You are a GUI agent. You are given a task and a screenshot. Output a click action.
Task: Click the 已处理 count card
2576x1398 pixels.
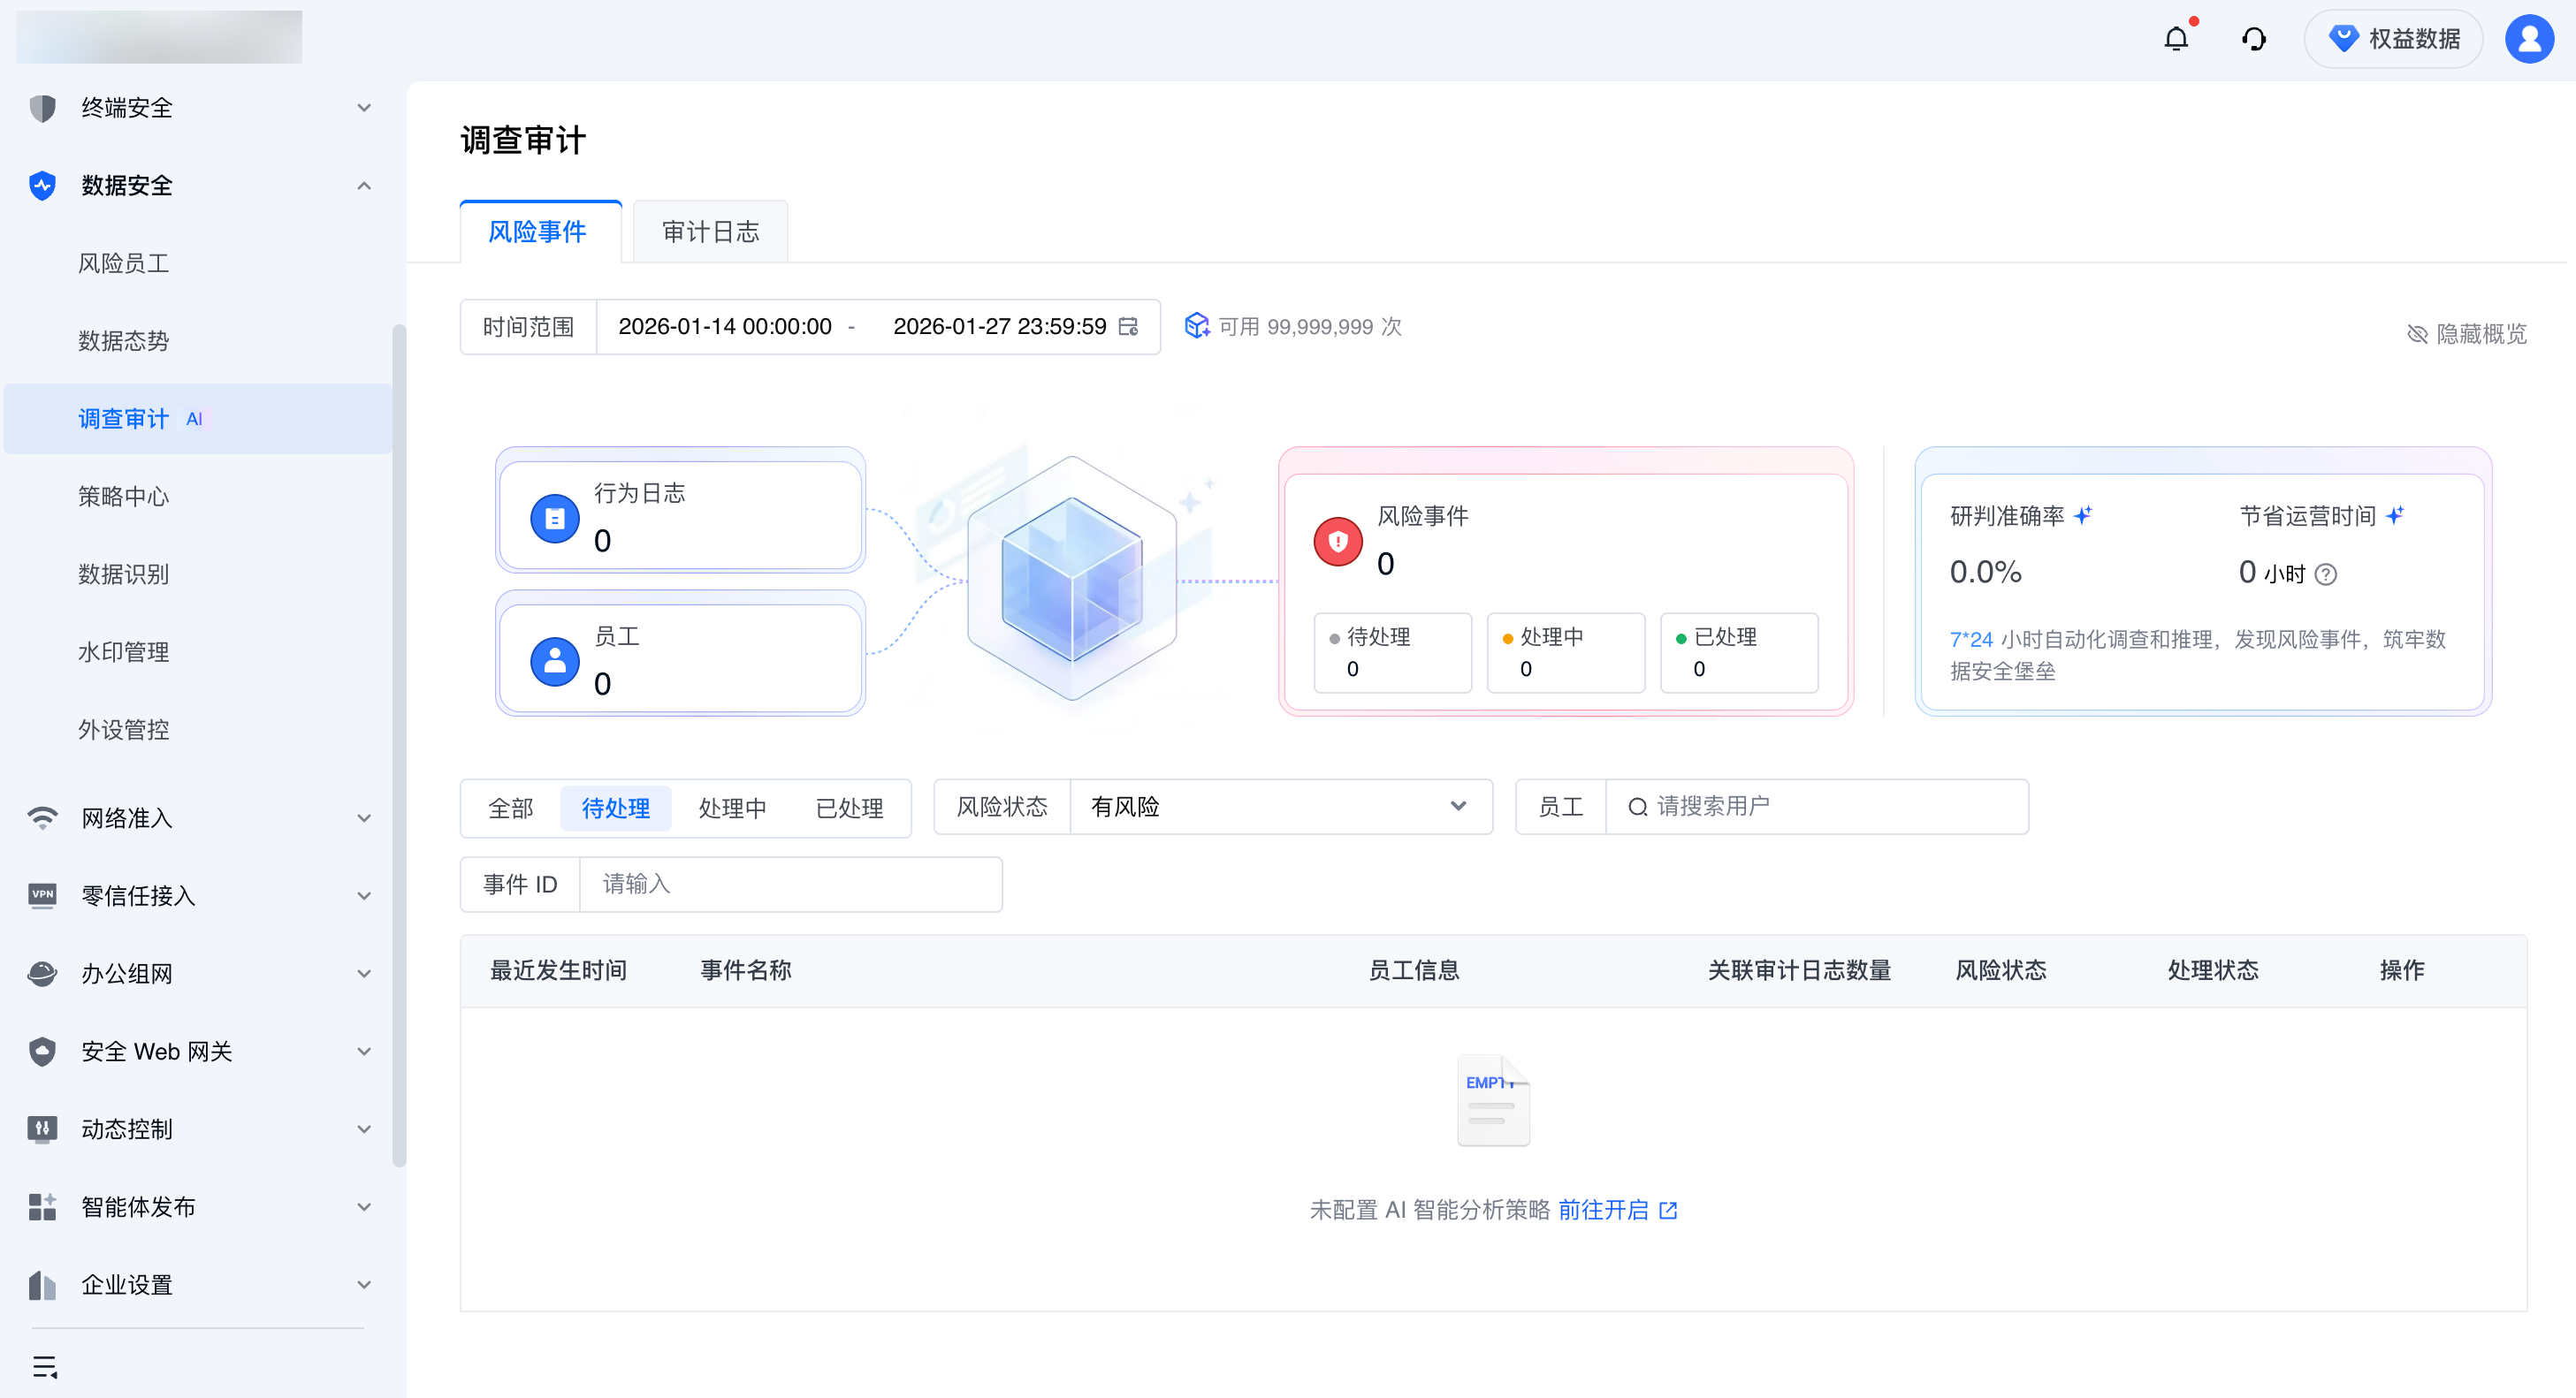pyautogui.click(x=1739, y=652)
